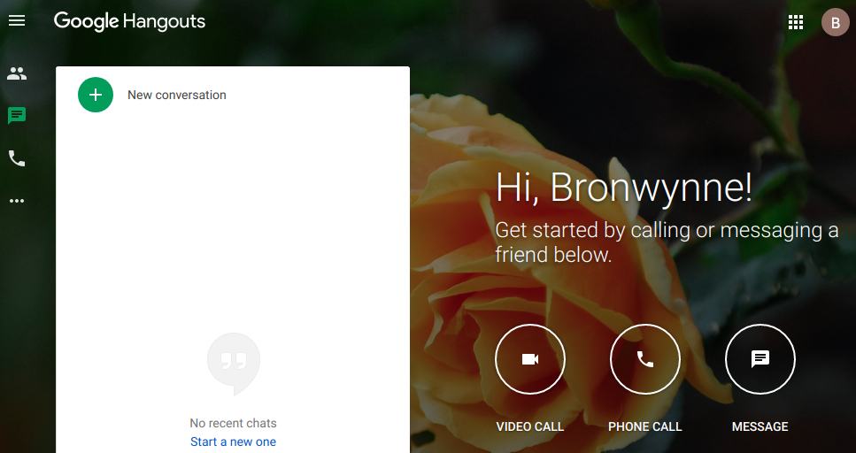Screen dimensions: 856x453
Task: Click the "Start a new one" link
Action: (x=233, y=441)
